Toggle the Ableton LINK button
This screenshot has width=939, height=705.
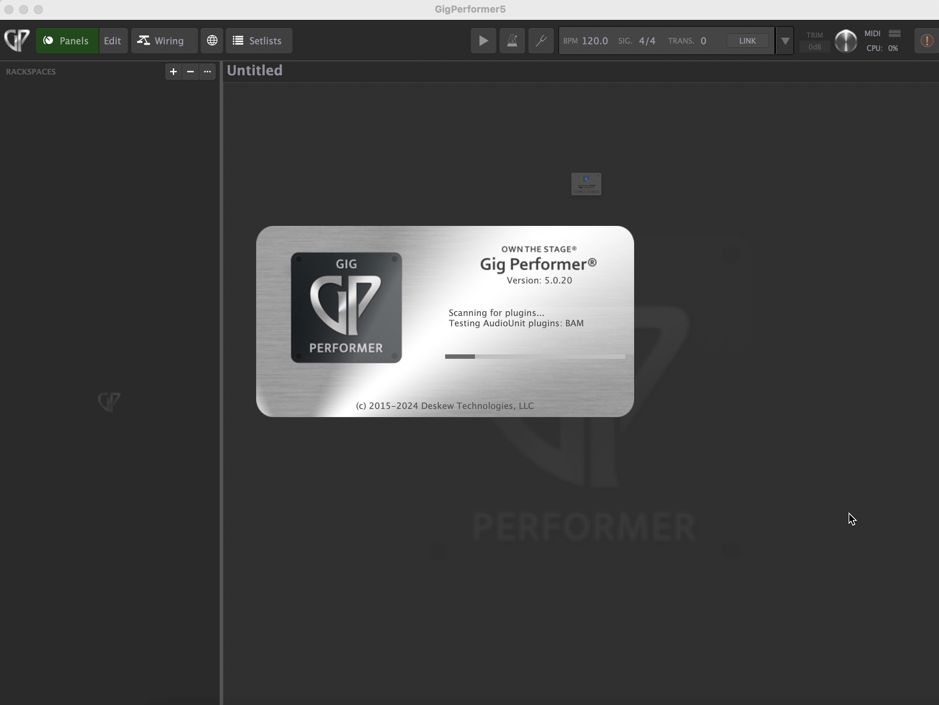tap(747, 41)
